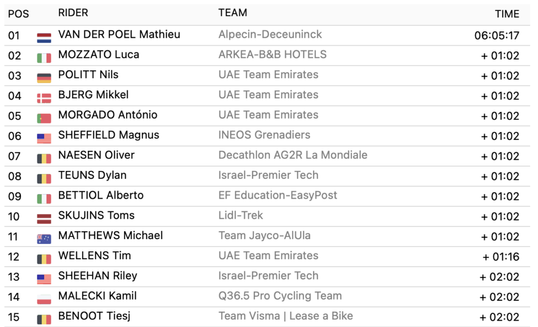Image resolution: width=538 pixels, height=327 pixels.
Task: Click the TEAM column header
Action: 233,13
